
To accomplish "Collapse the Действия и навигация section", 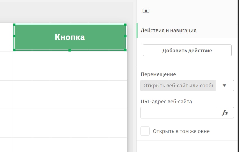I will tap(187, 31).
